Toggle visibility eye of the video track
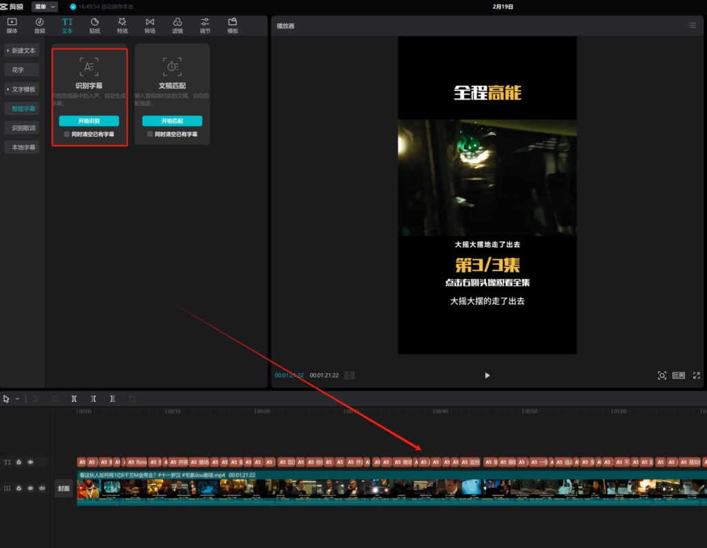 [30, 489]
